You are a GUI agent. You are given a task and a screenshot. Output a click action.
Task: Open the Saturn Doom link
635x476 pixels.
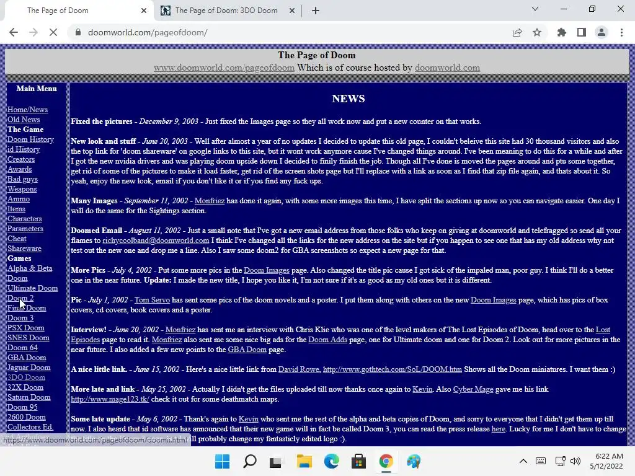pos(29,397)
